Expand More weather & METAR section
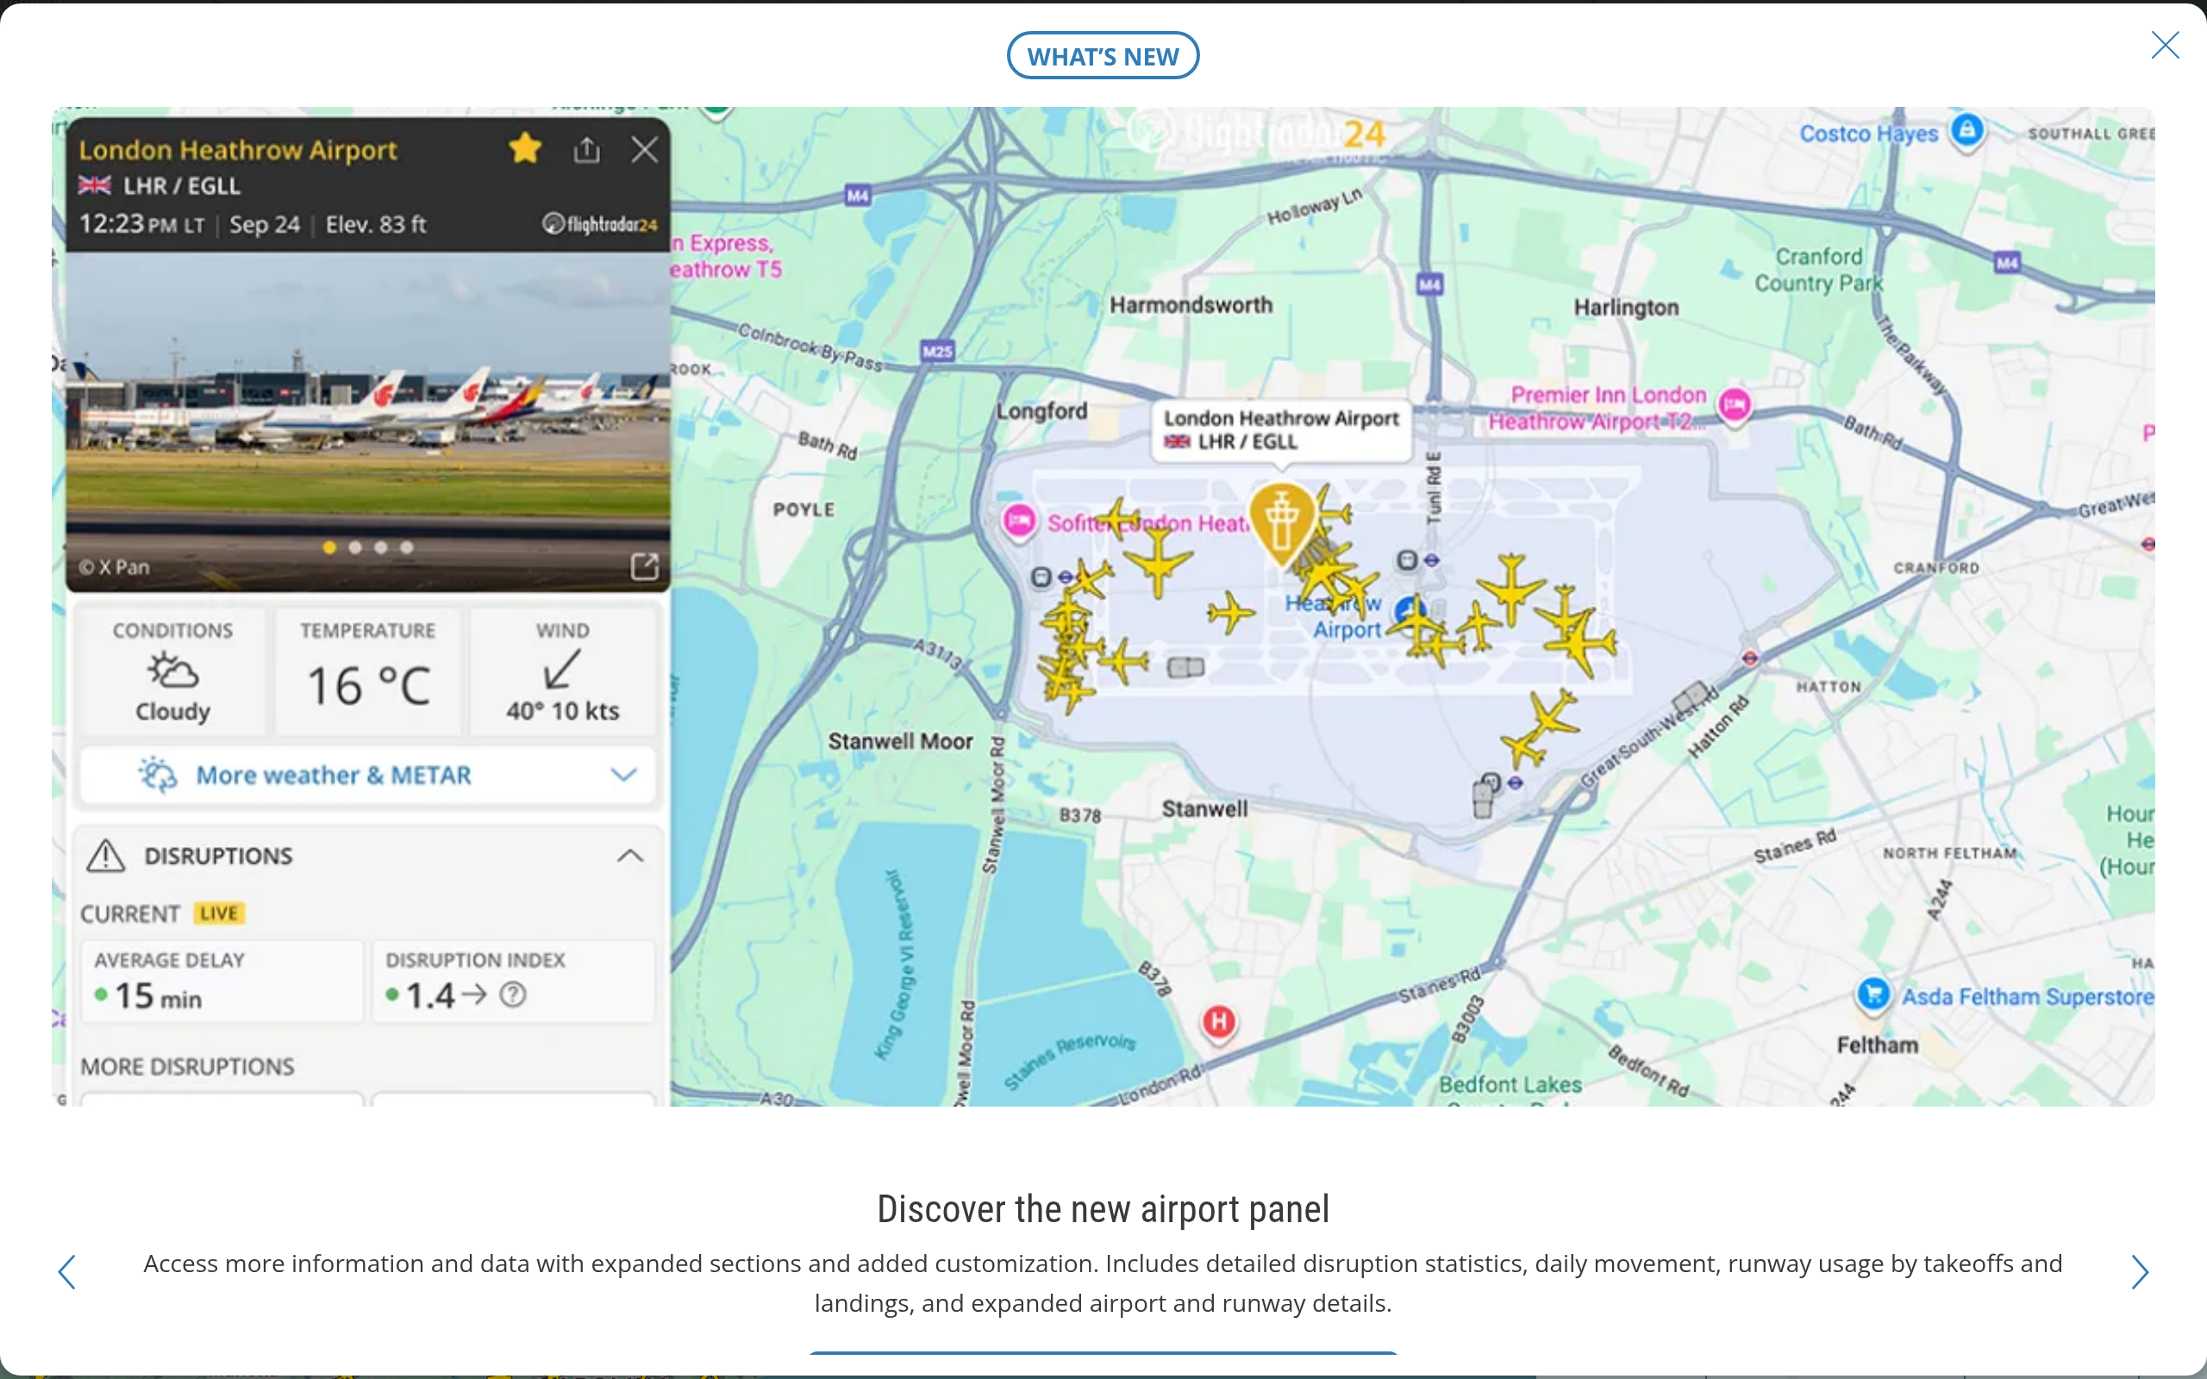The image size is (2207, 1379). 367,775
